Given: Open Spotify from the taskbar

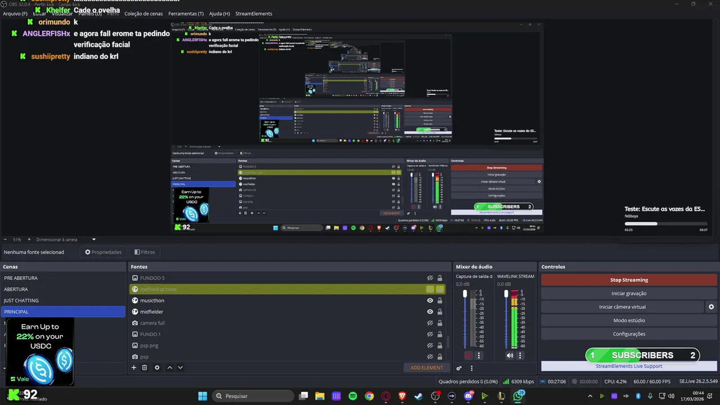Looking at the screenshot, I should 353,396.
